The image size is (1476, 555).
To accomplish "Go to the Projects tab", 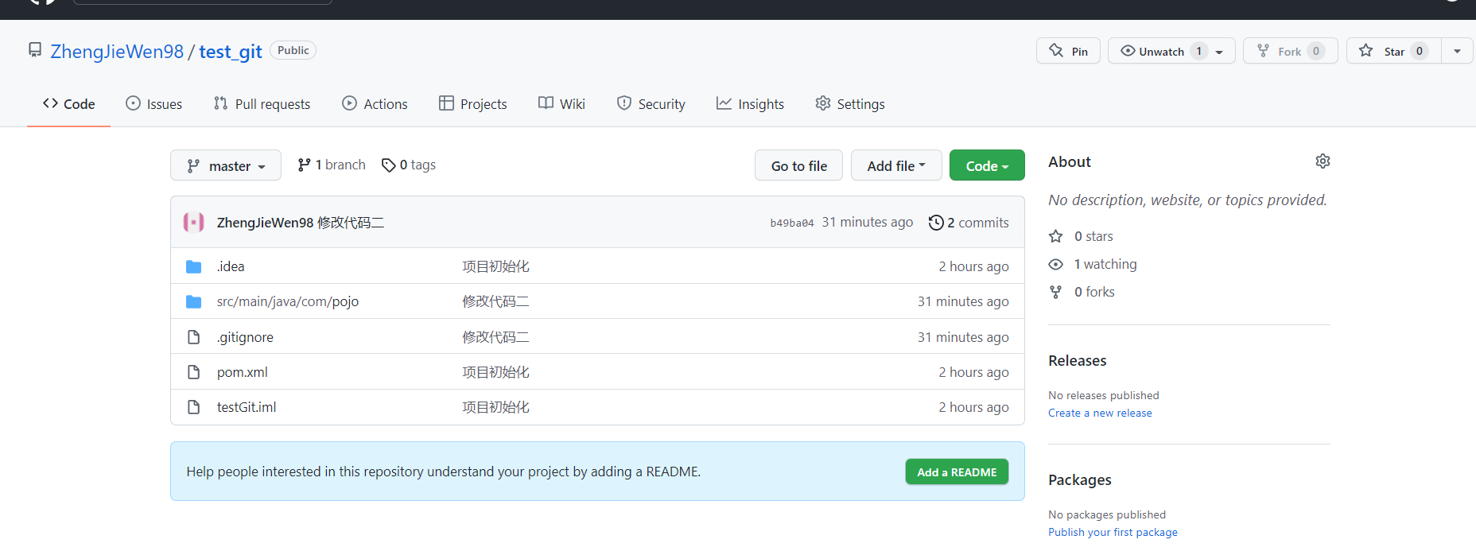I will [x=473, y=104].
